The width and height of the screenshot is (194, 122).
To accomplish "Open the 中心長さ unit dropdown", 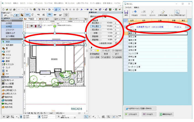I will pyautogui.click(x=120, y=26).
